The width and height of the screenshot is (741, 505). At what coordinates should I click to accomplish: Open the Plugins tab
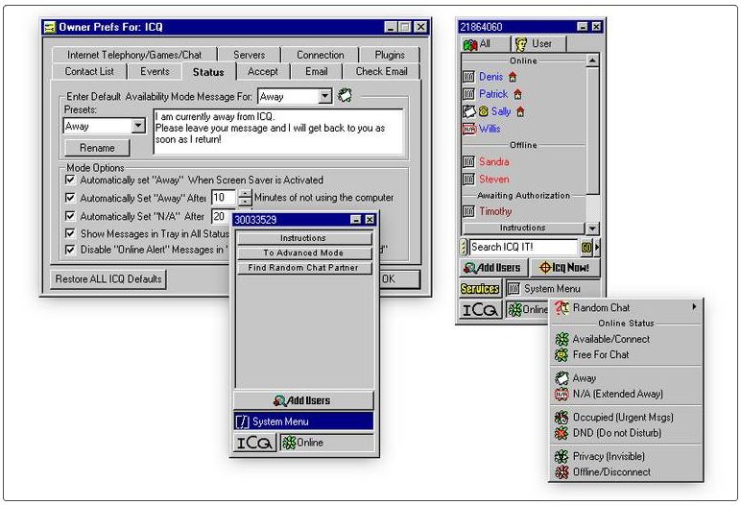(x=390, y=55)
